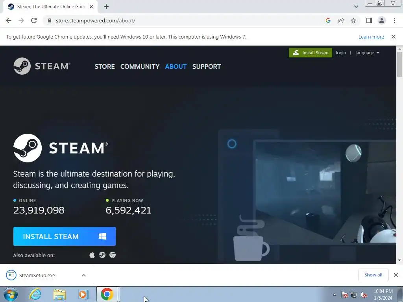View site information padlock icon

pos(50,20)
